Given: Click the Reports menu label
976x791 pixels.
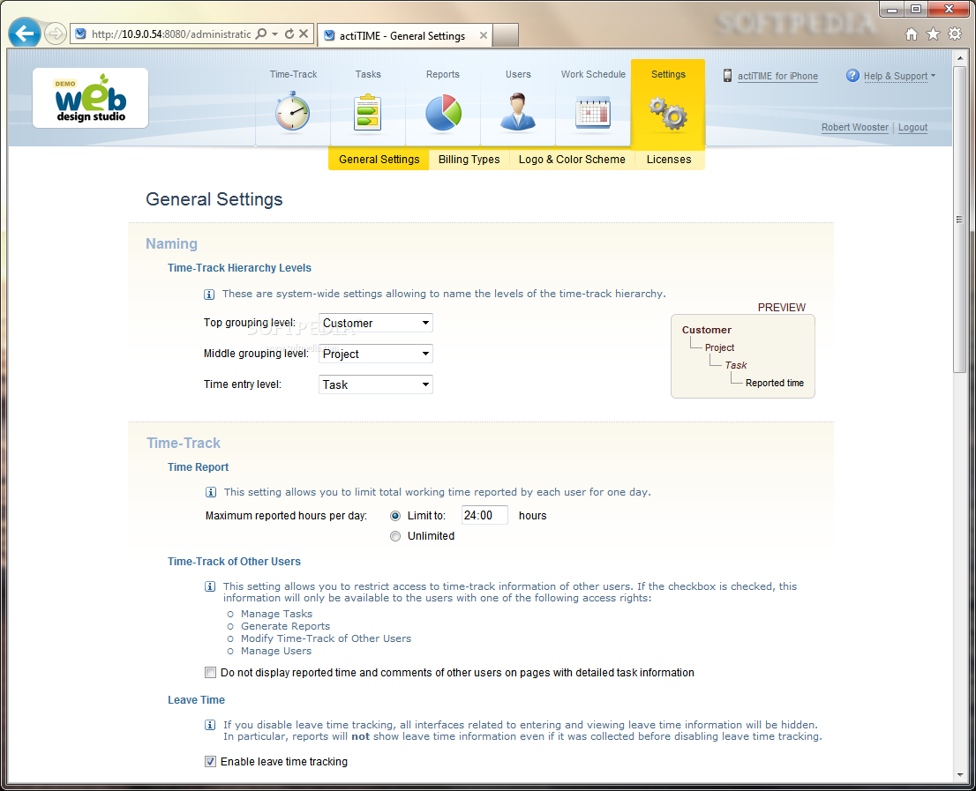Looking at the screenshot, I should pyautogui.click(x=443, y=74).
